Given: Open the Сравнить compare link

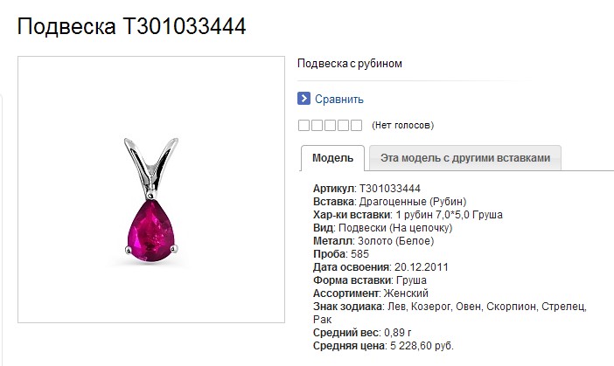Looking at the screenshot, I should tap(339, 100).
